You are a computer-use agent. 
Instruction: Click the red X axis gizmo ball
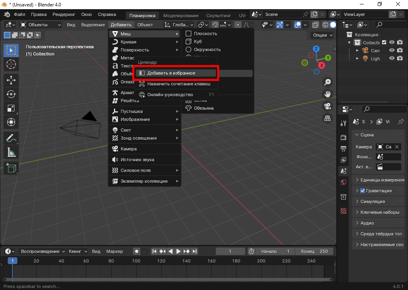click(x=322, y=65)
